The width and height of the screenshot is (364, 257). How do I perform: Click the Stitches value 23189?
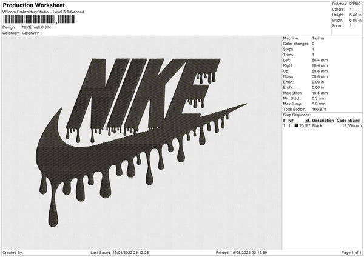pos(355,4)
